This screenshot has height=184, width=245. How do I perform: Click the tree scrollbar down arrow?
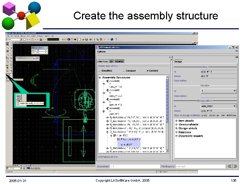167,151
